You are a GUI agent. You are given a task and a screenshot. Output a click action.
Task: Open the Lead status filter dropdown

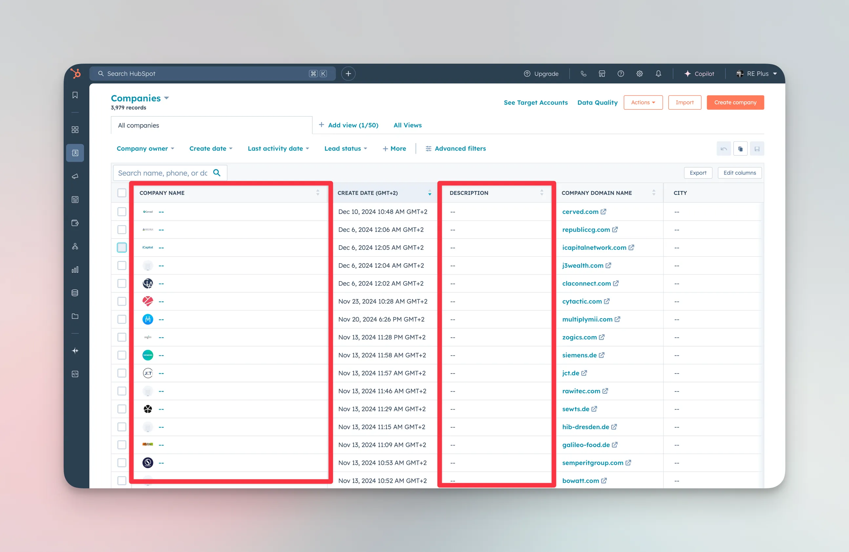point(346,148)
